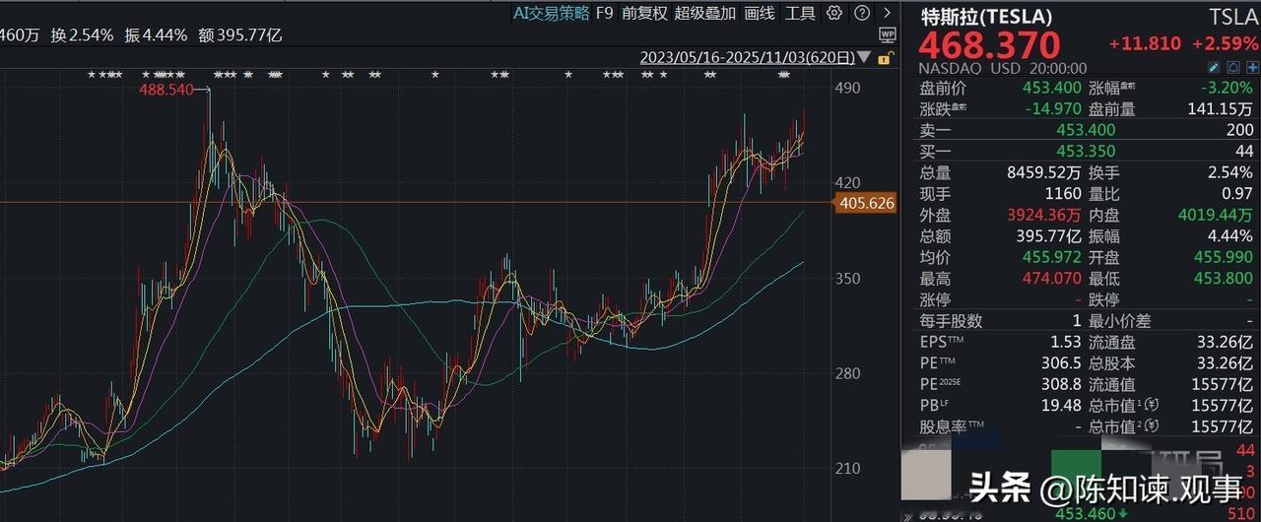Viewport: 1261px width, 522px height.
Task: Click the 488.540 chart high label
Action: 166,90
